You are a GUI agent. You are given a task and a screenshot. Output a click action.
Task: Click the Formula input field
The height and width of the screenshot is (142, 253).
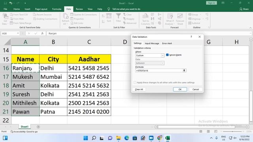pyautogui.click(x=159, y=71)
